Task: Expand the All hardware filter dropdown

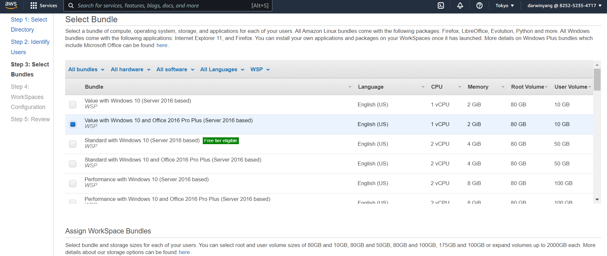Action: [130, 70]
